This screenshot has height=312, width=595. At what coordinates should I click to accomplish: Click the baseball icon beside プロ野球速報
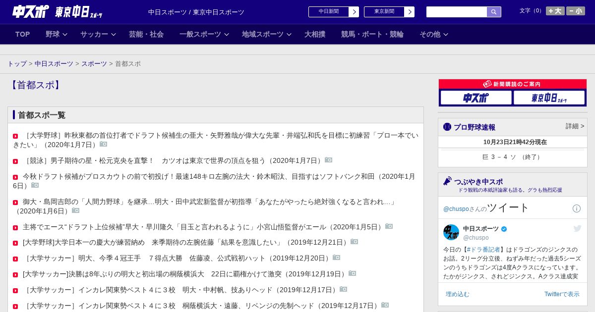pos(447,127)
